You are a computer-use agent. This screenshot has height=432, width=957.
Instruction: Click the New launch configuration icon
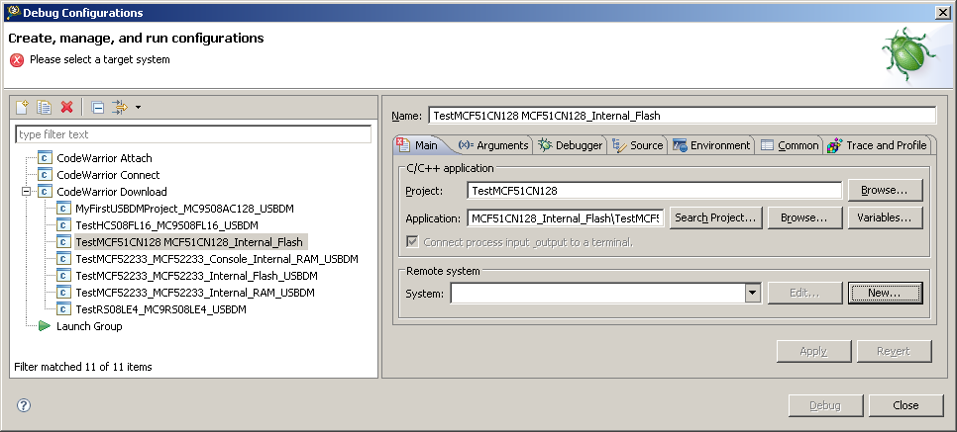coord(22,107)
